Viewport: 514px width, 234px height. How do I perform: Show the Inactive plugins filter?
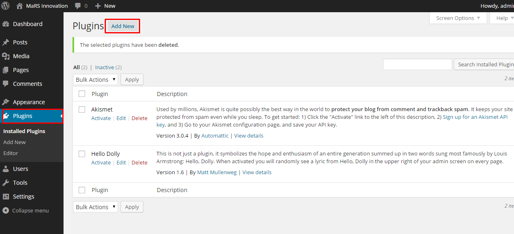[x=105, y=67]
